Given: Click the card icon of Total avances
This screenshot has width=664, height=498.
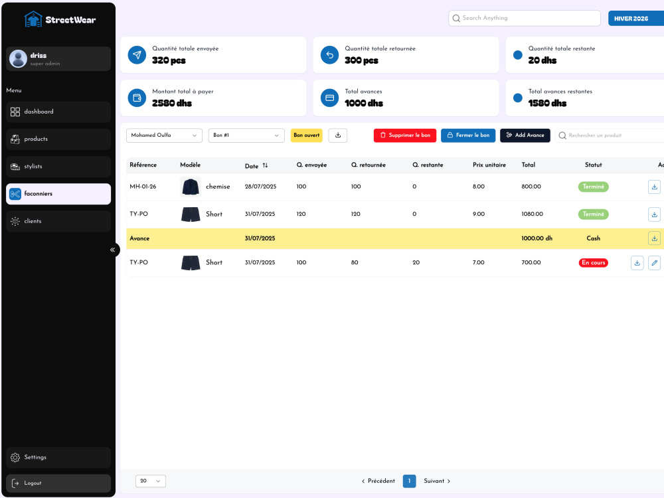Looking at the screenshot, I should pos(329,98).
